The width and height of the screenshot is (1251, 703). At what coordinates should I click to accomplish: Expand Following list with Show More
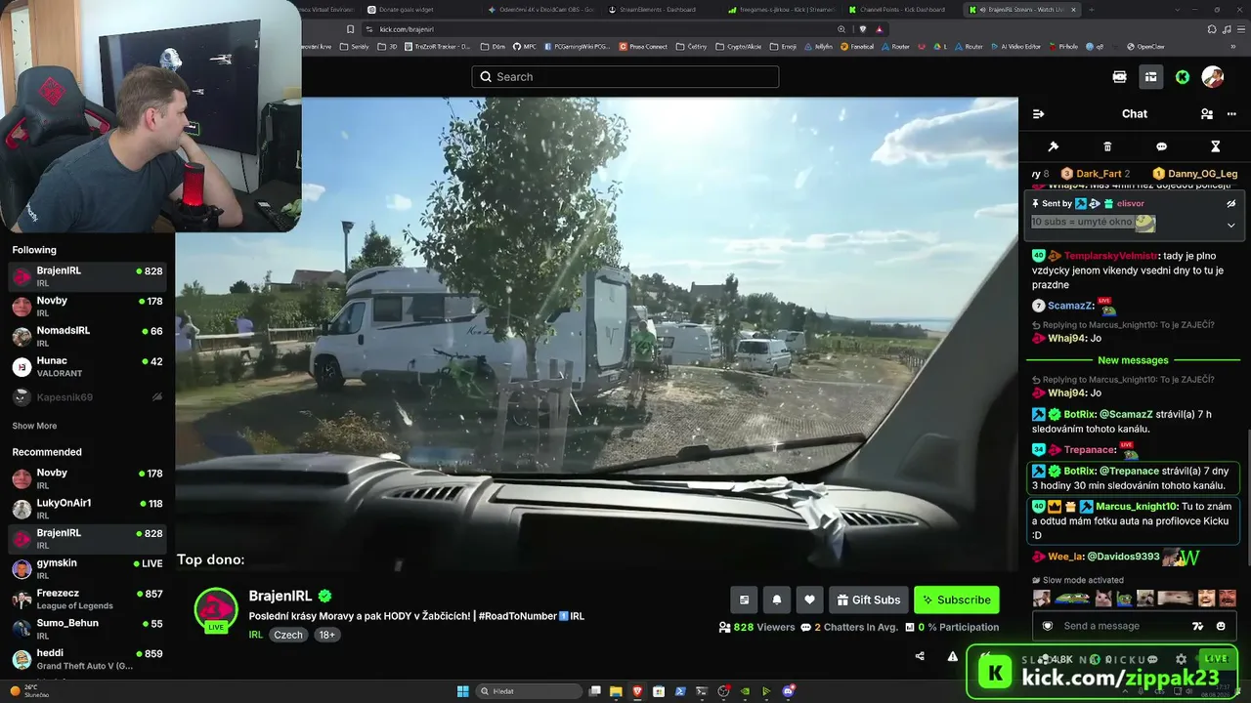tap(34, 426)
